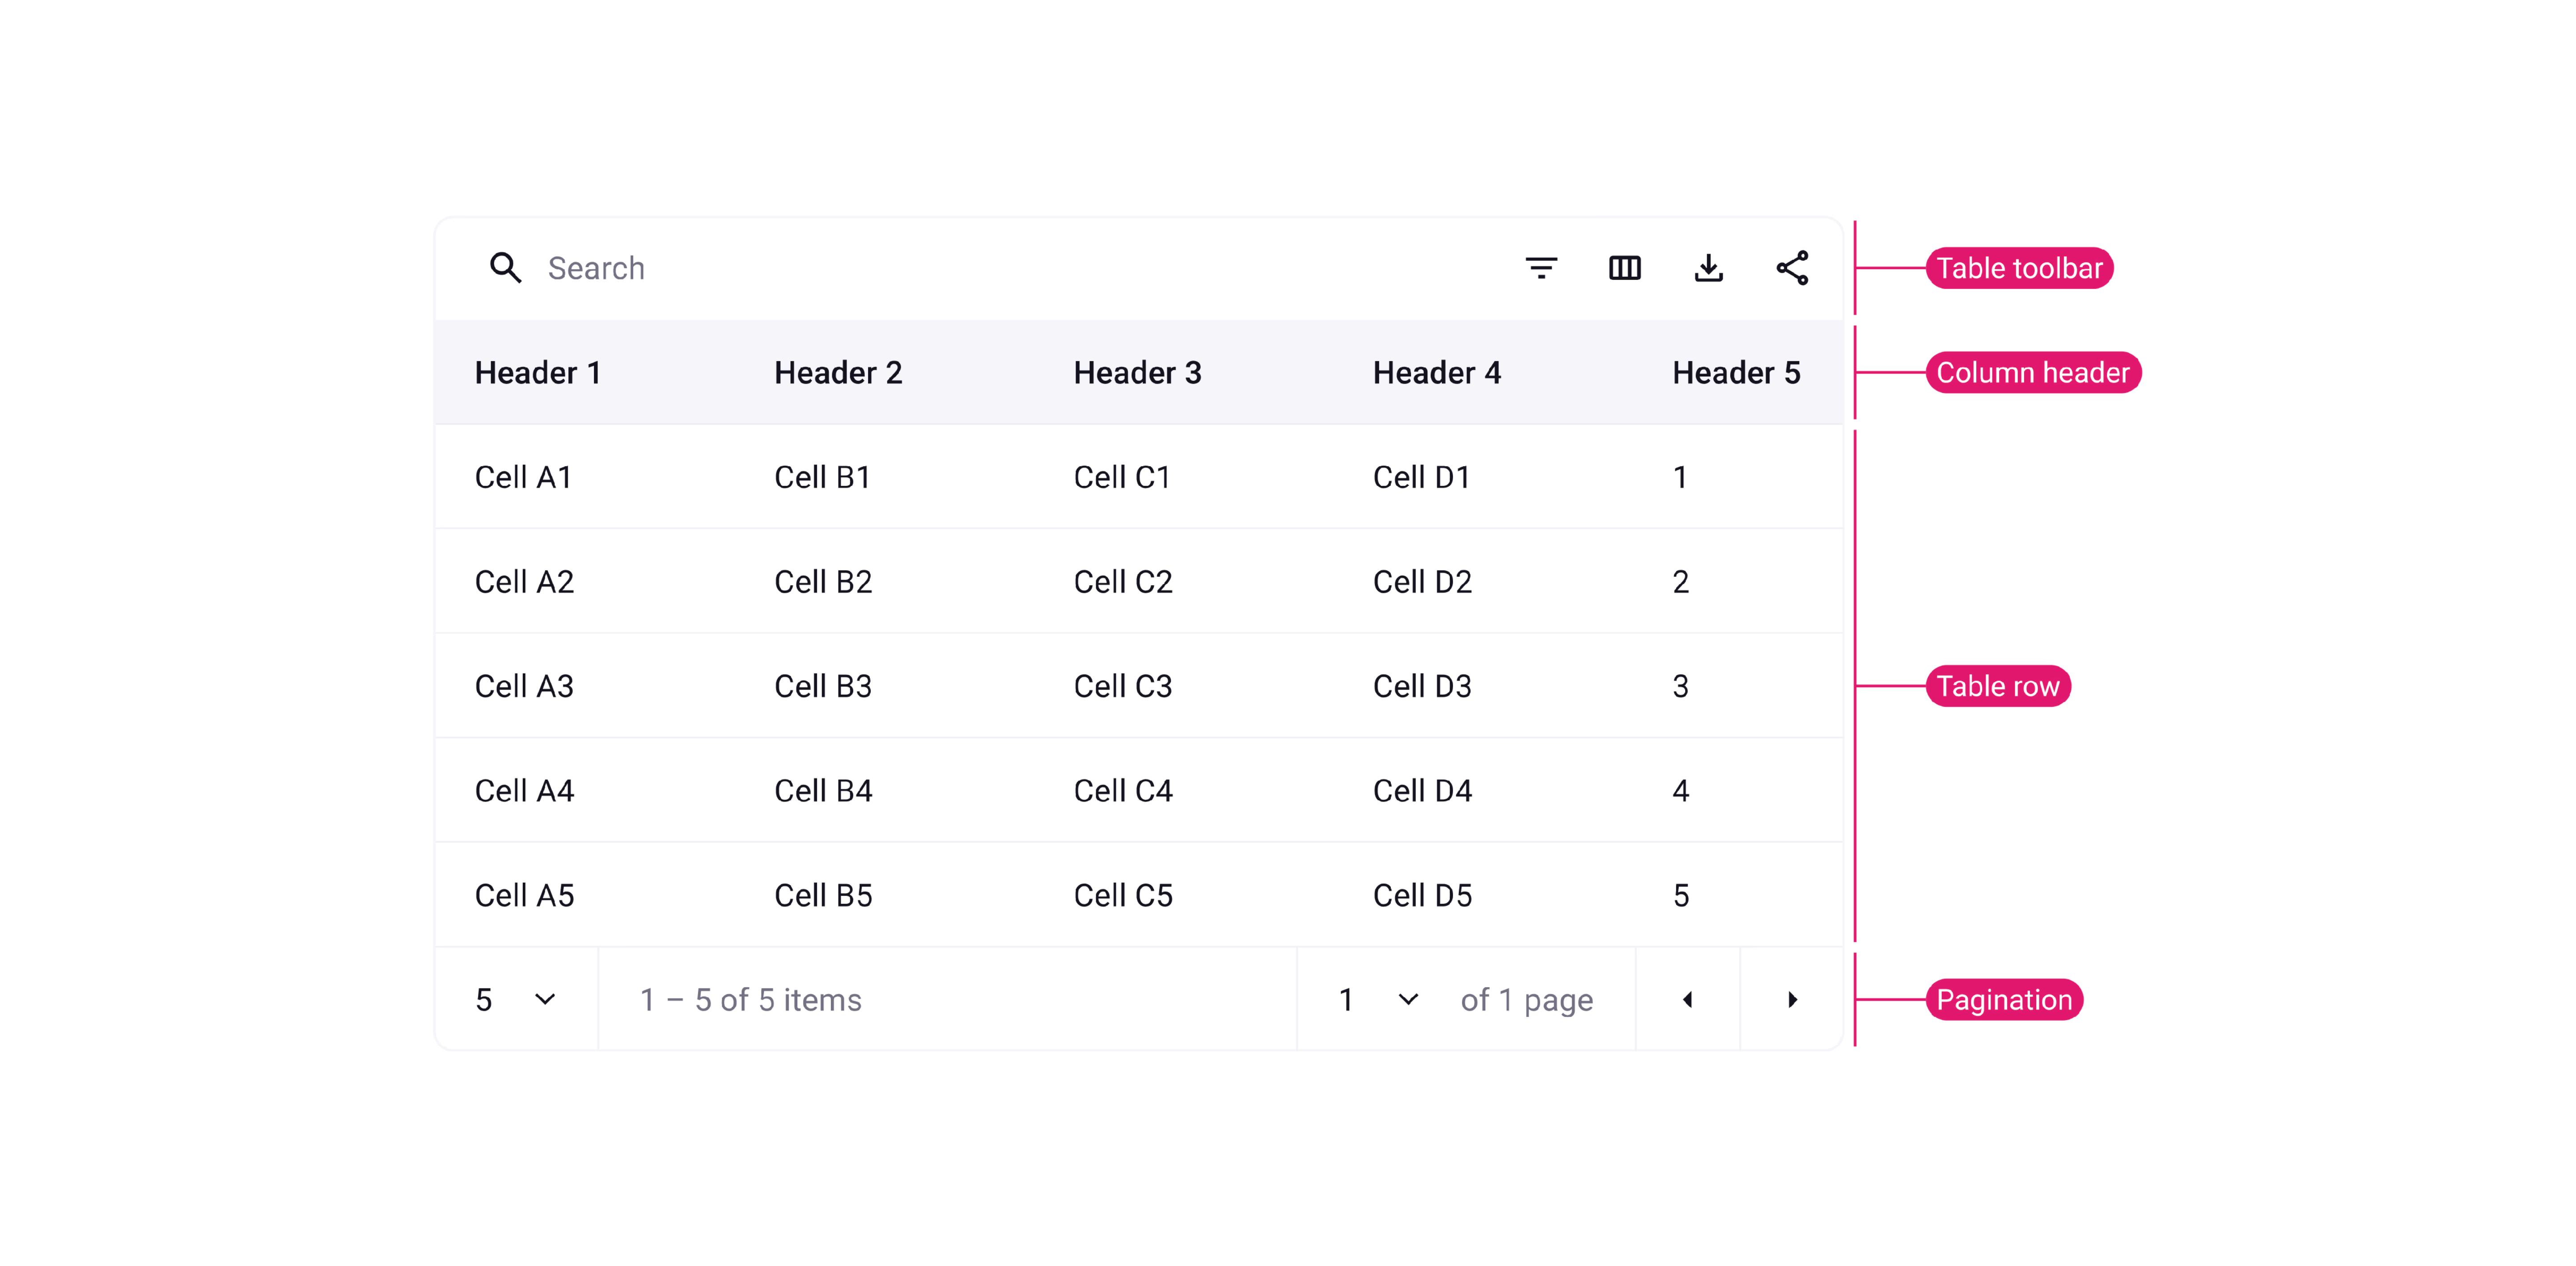Click the pink Pagination annotation label
Viewport: 2576px width, 1266px height.
click(2004, 999)
